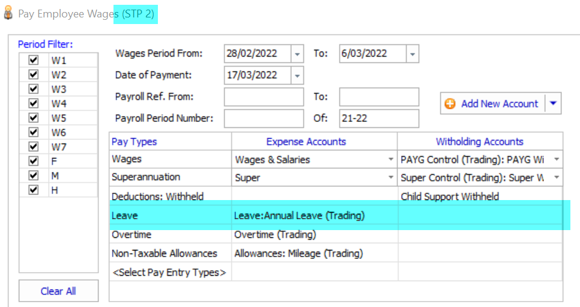Open the Add New Account split arrow menu
Image resolution: width=580 pixels, height=307 pixels.
pyautogui.click(x=553, y=104)
